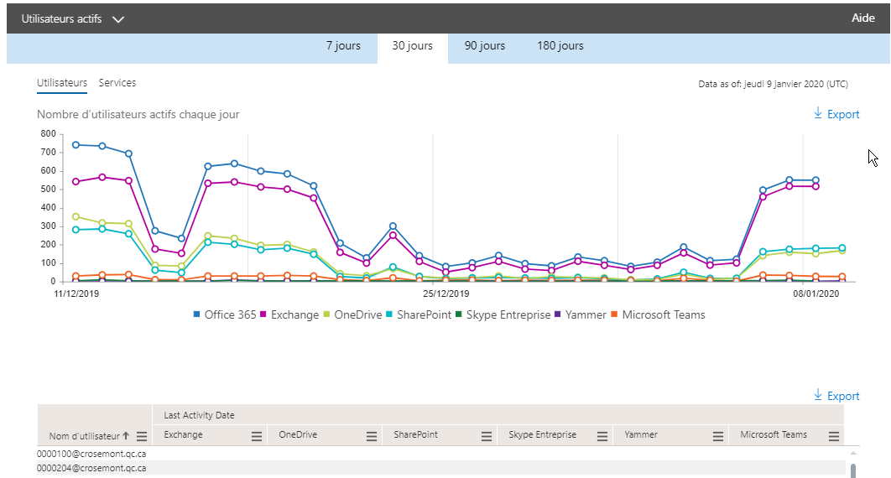This screenshot has height=478, width=891.
Task: Select the 7 jours period tab
Action: pos(343,46)
